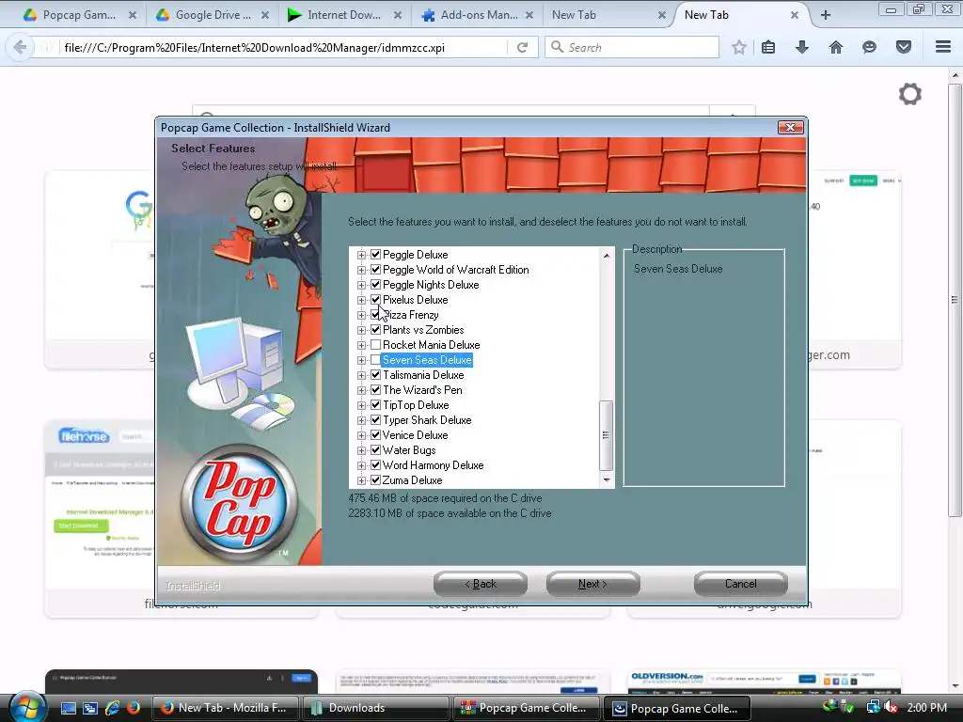Close the Add-ons Manager tab
963x722 pixels.
coord(529,15)
